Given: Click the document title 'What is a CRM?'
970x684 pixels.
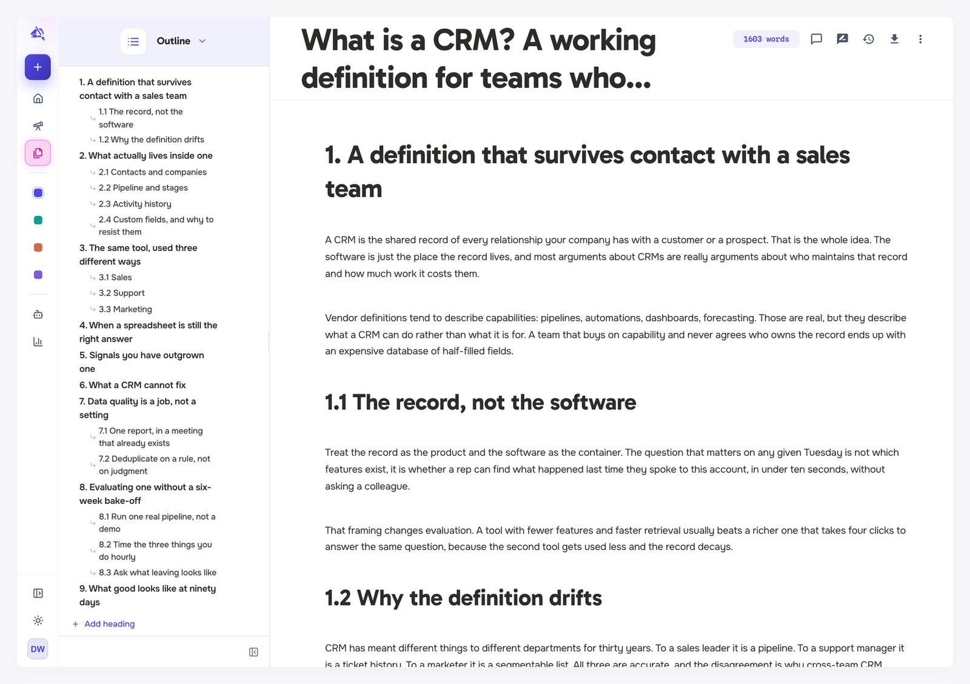Looking at the screenshot, I should pyautogui.click(x=478, y=59).
